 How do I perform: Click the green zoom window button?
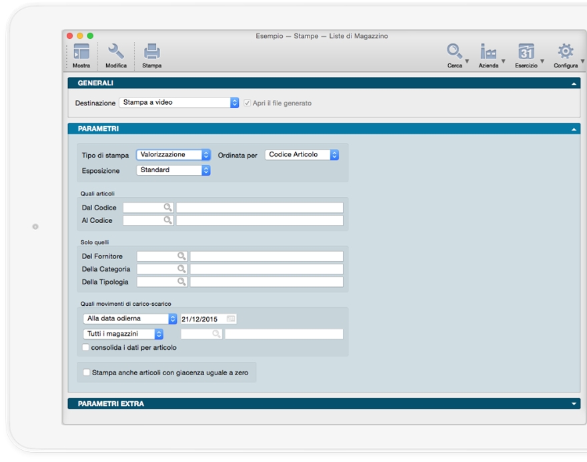90,35
